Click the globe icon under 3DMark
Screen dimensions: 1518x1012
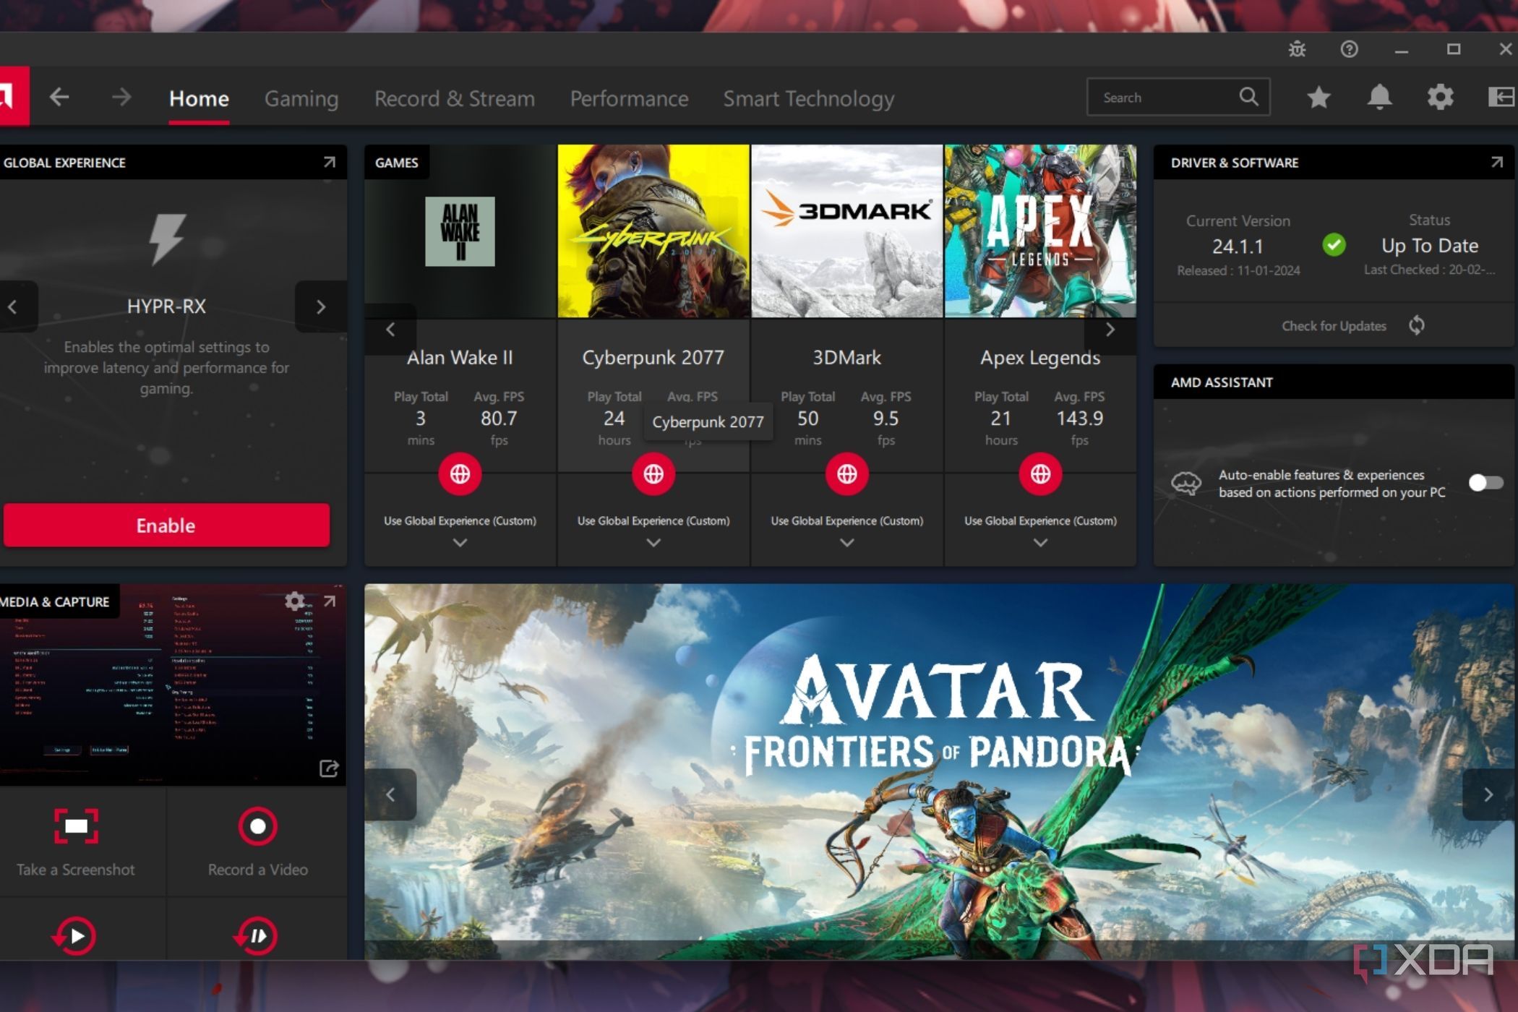click(x=847, y=474)
